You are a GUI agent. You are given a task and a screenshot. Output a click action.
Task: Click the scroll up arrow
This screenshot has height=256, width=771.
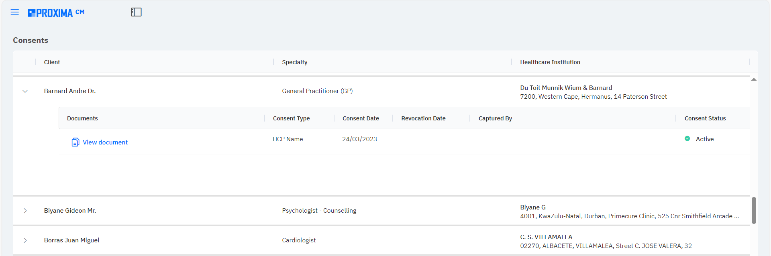point(754,79)
